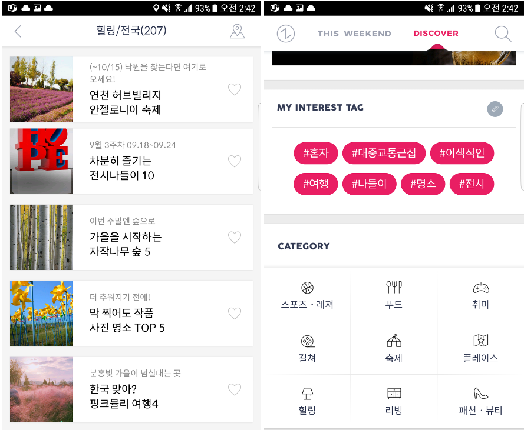Select the DISCOVER tab
The width and height of the screenshot is (524, 430).
[436, 34]
